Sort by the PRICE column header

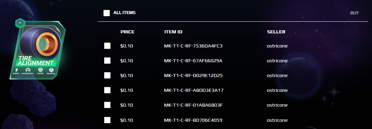point(127,32)
